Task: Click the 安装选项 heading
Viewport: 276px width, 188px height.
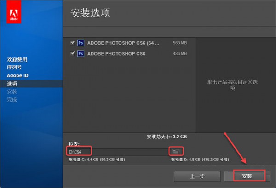Action: (90, 13)
